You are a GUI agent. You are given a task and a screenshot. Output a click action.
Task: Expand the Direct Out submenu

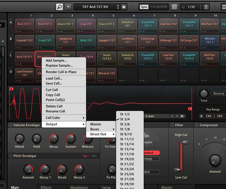pyautogui.click(x=101, y=134)
